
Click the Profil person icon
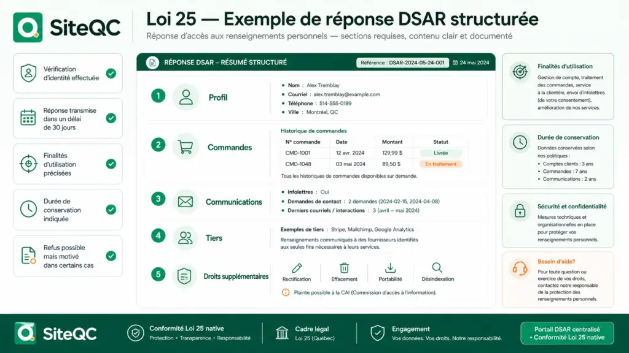pyautogui.click(x=186, y=97)
